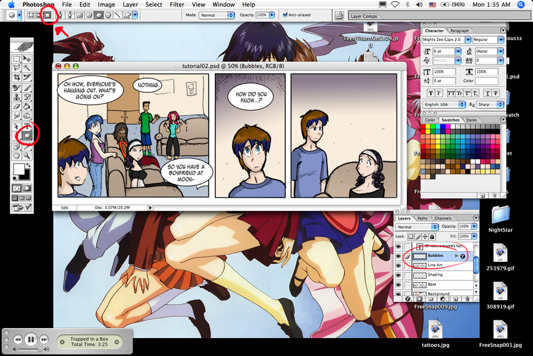Select the Clone Stamp tool

coord(16,98)
